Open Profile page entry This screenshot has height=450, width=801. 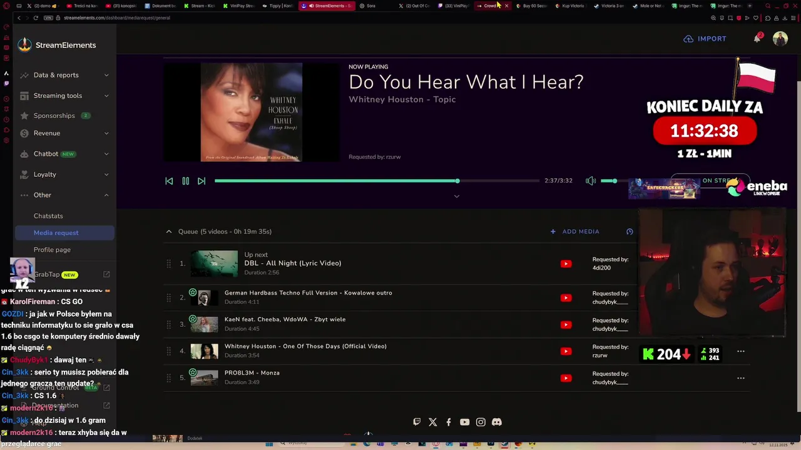point(52,250)
